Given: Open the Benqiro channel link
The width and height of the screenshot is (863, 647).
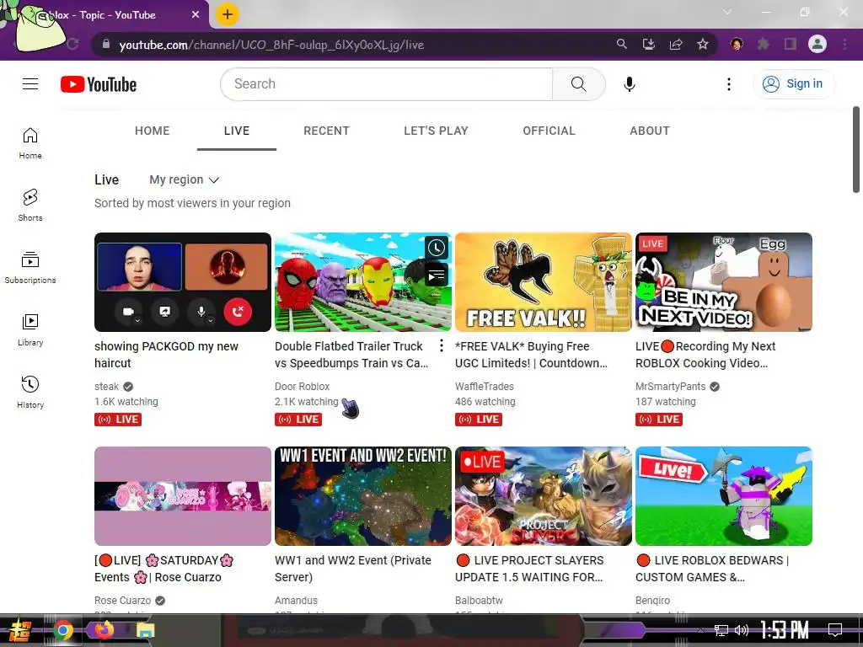Looking at the screenshot, I should coord(653,601).
